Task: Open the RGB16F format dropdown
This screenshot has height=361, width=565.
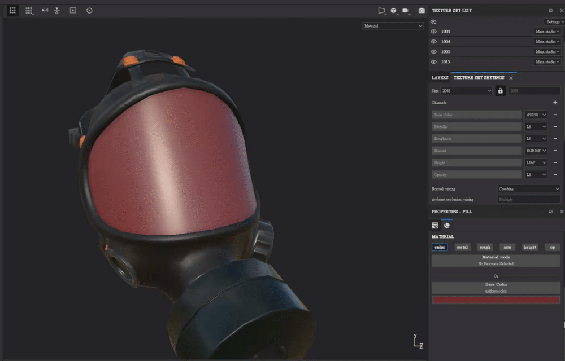Action: pos(536,151)
